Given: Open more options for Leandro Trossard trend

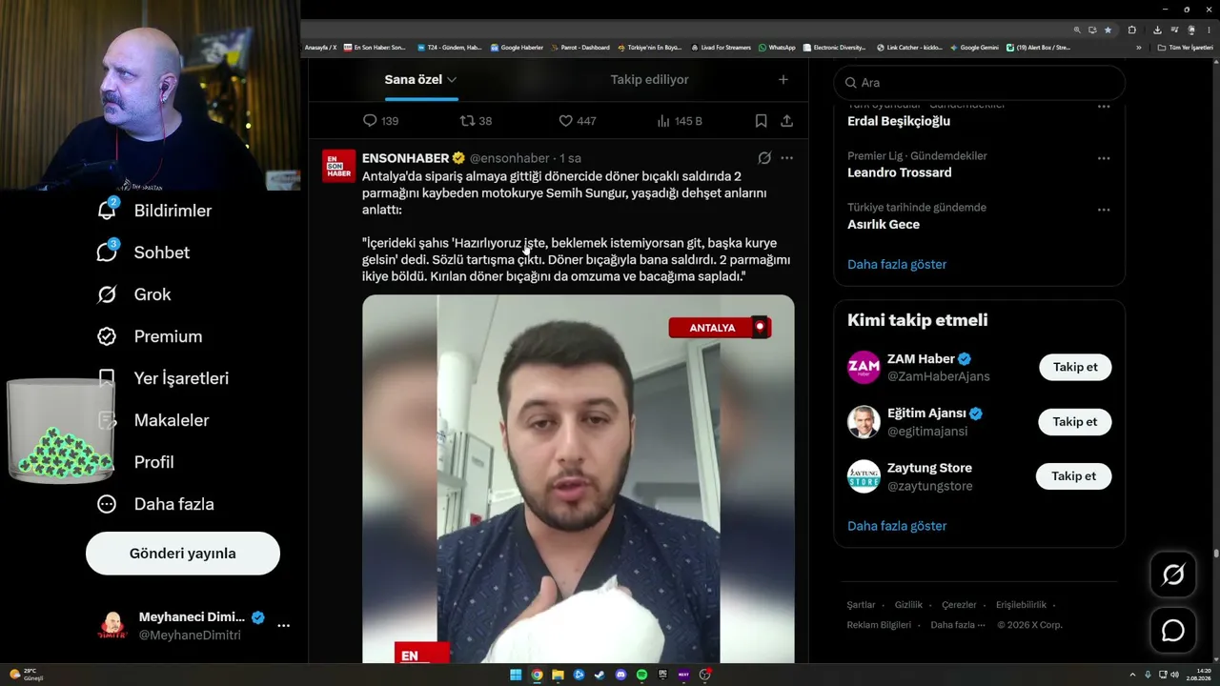Looking at the screenshot, I should point(1104,158).
